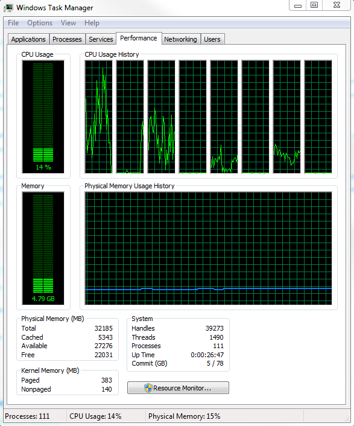
Task: Click the third CPU core history graph
Action: point(161,117)
